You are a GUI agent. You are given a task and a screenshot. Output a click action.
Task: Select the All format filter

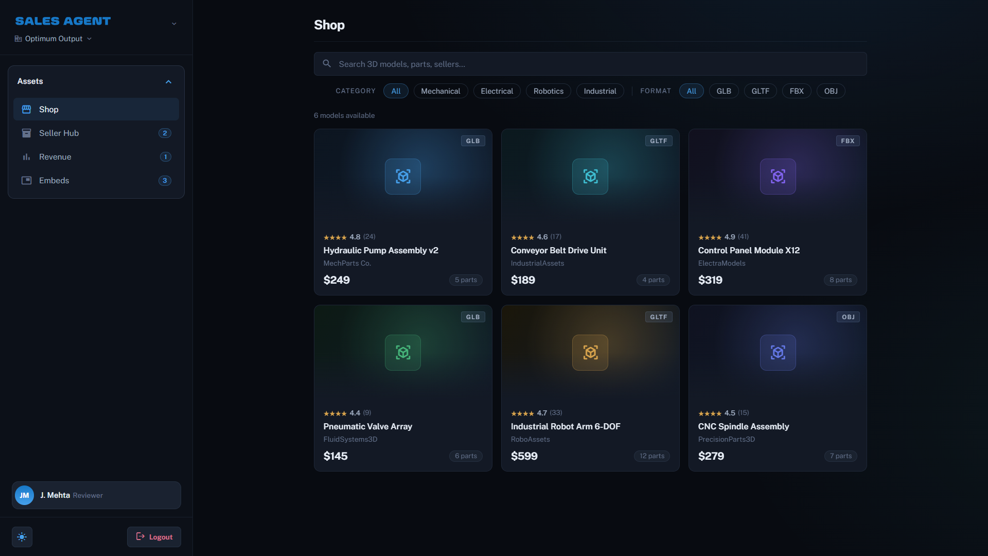pos(691,91)
